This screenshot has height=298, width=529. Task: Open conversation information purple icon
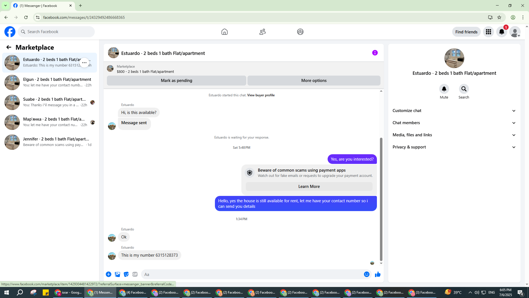(375, 53)
